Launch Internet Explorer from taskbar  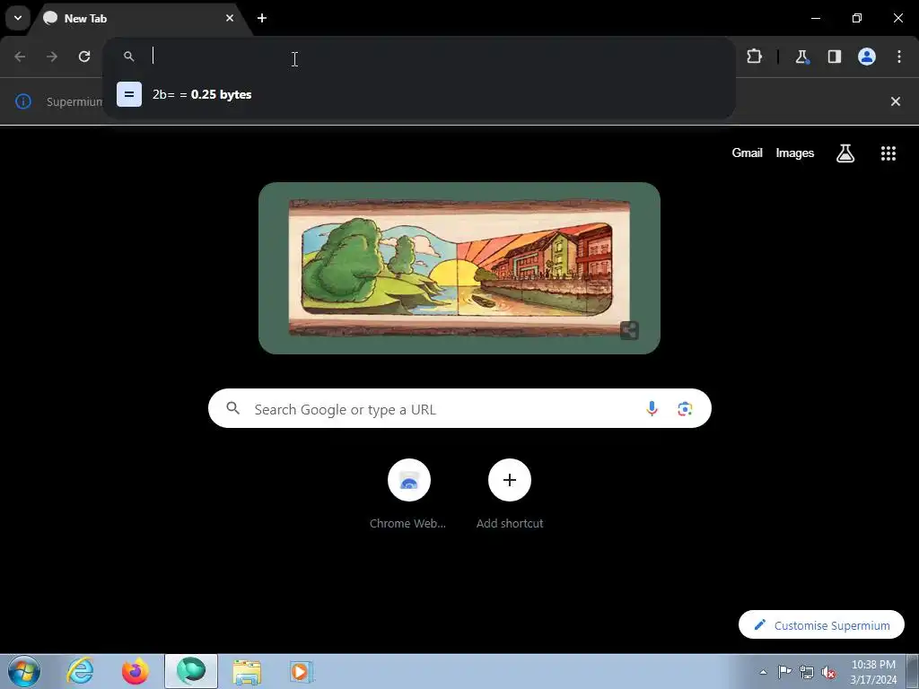(x=80, y=671)
